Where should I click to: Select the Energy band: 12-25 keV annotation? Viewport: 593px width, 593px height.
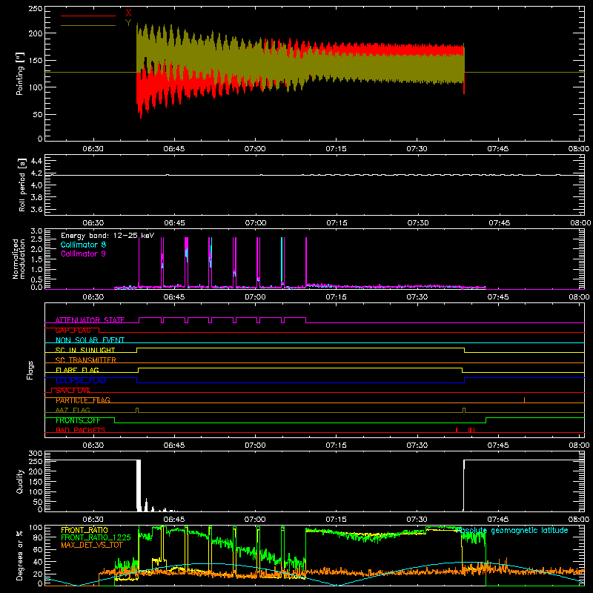[107, 236]
